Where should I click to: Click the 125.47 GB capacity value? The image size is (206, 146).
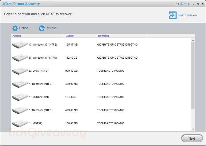71,44
